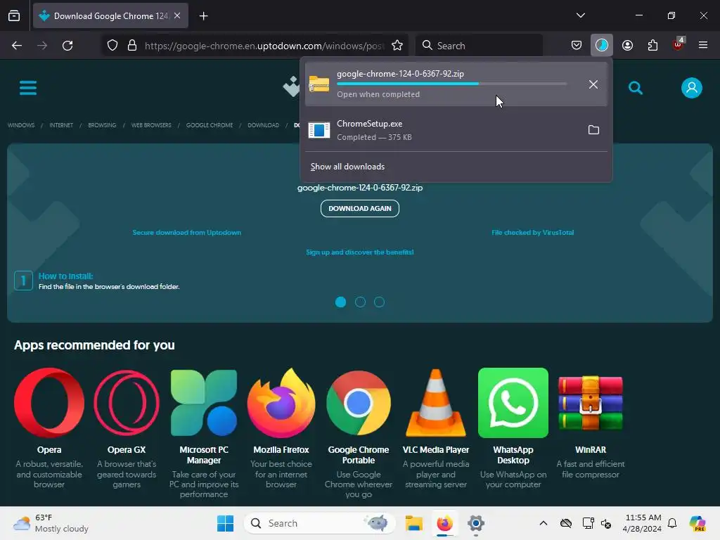This screenshot has width=720, height=540.
Task: Open the Firefox application menu
Action: point(703,46)
